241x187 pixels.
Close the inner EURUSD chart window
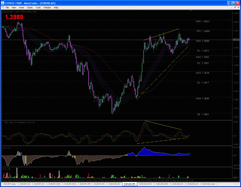click(238, 8)
